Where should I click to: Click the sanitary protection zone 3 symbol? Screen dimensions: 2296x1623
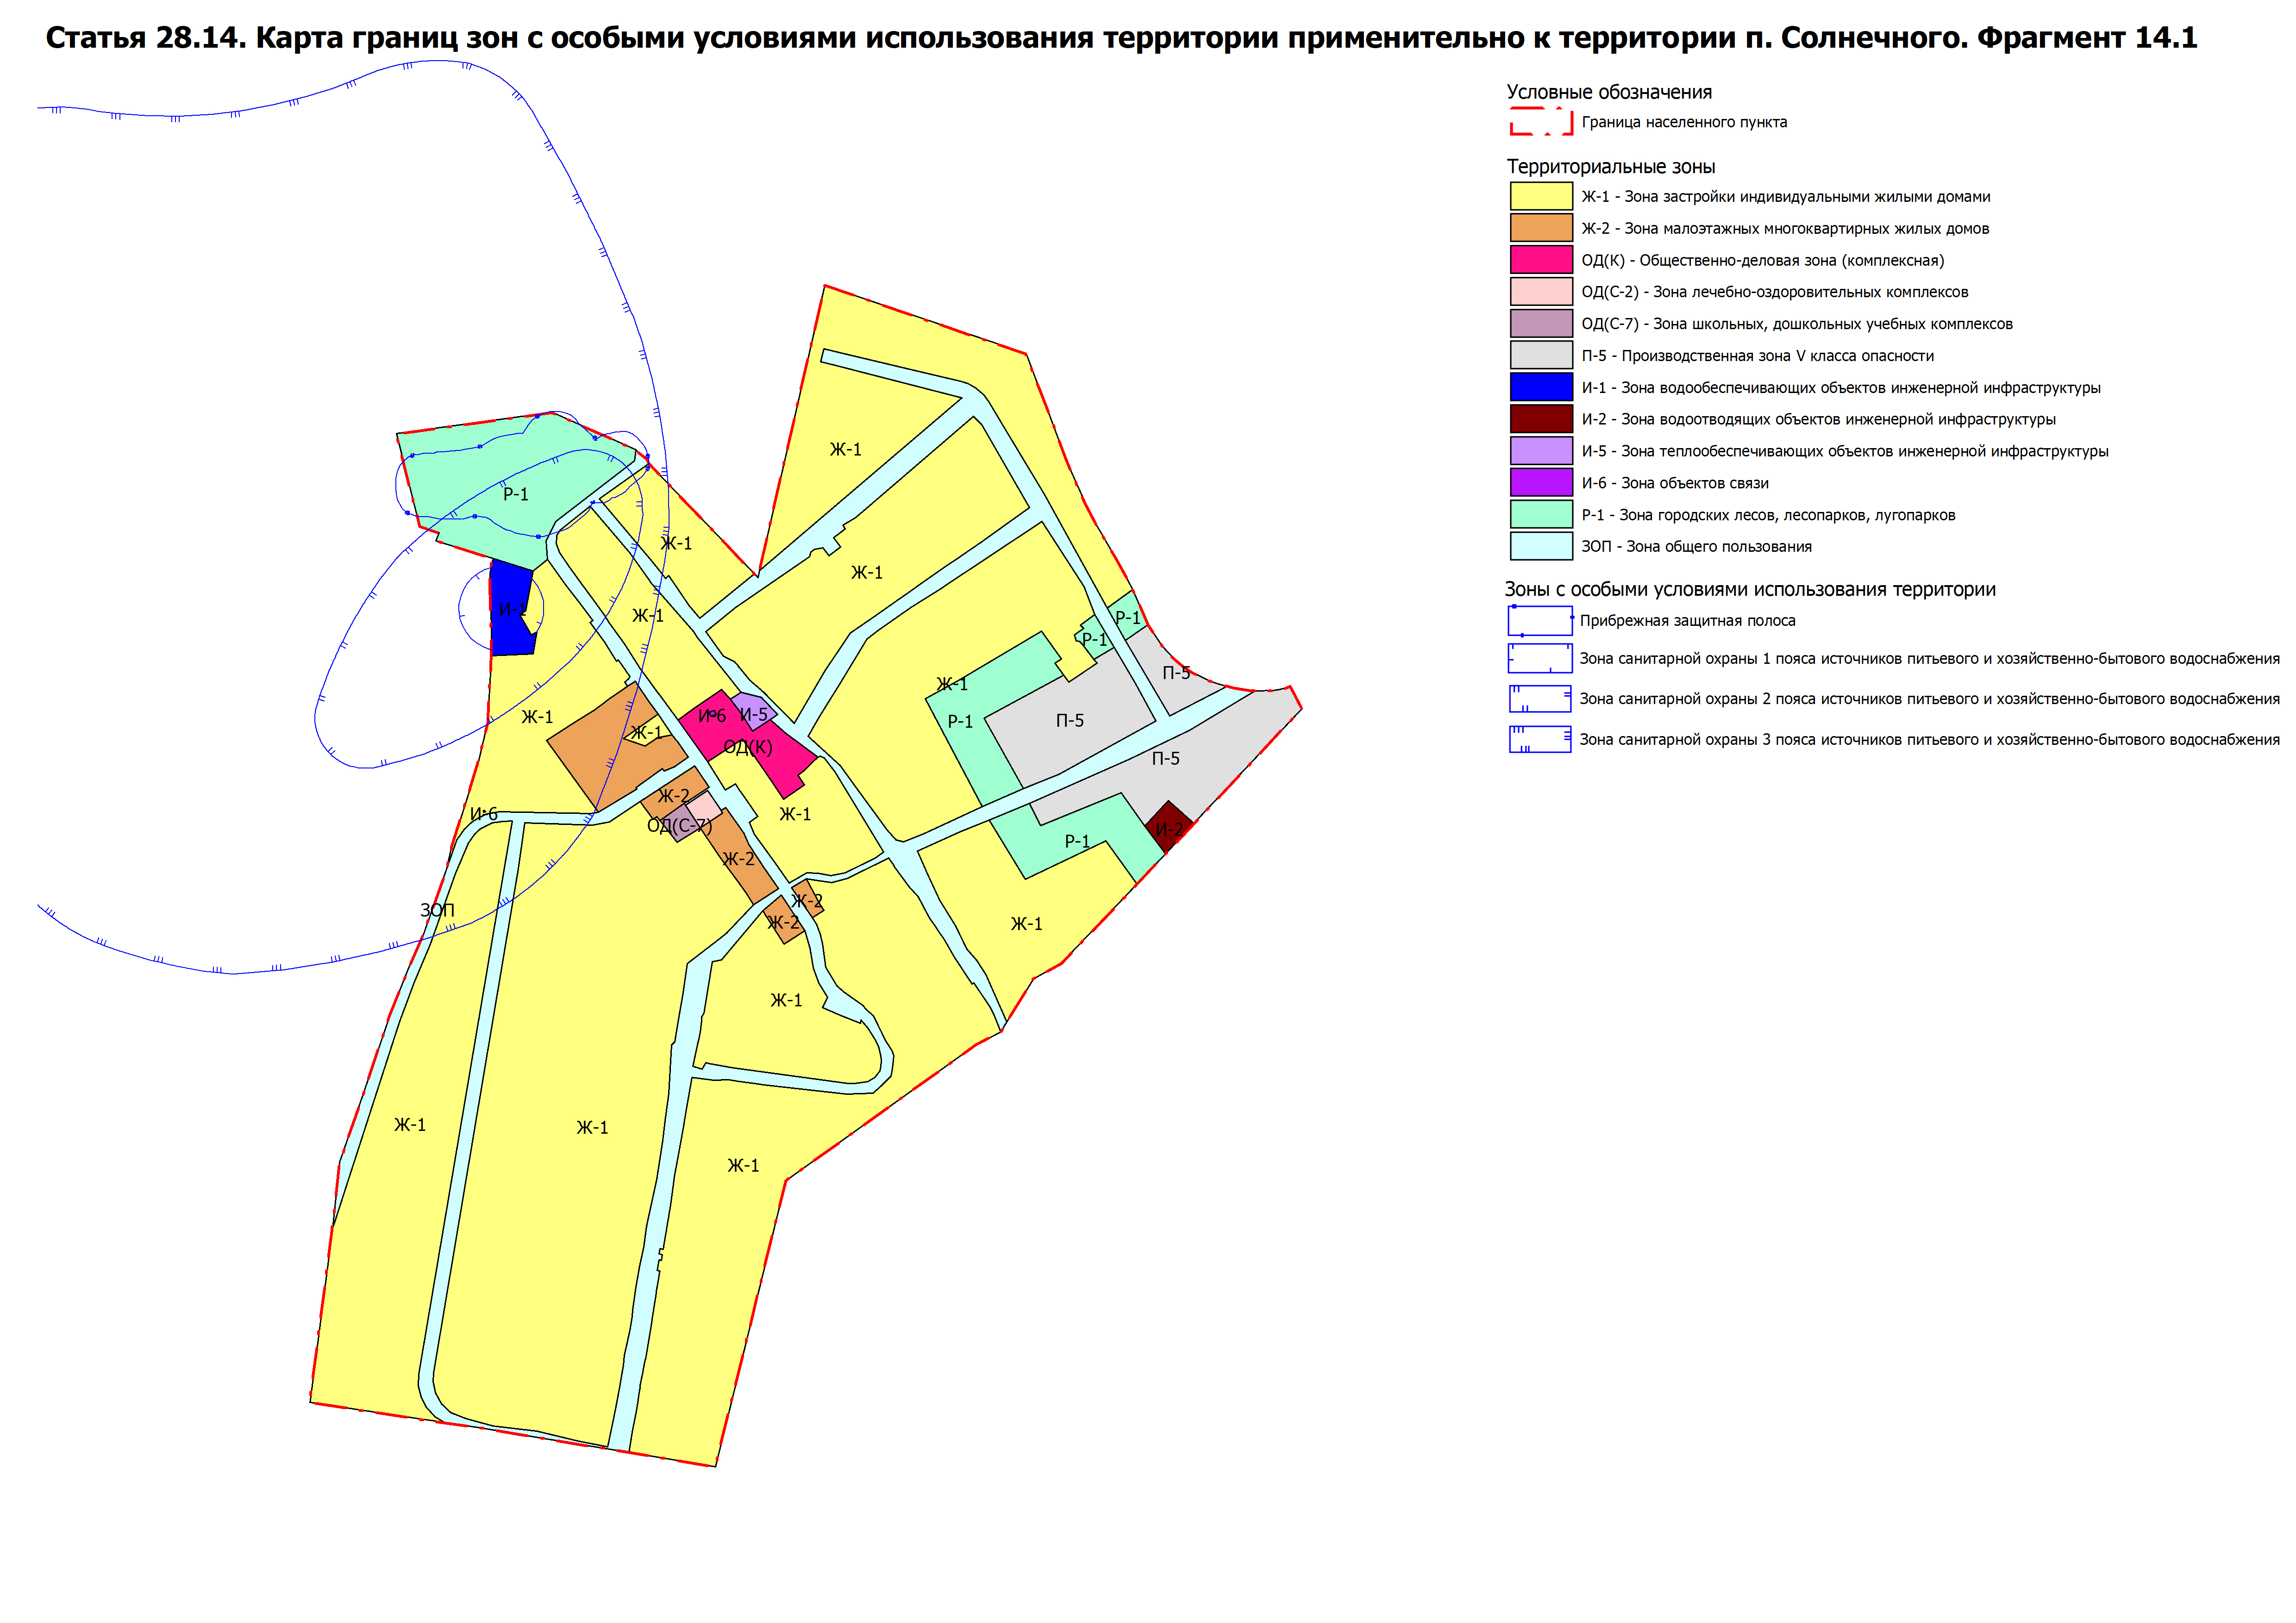pos(1540,740)
